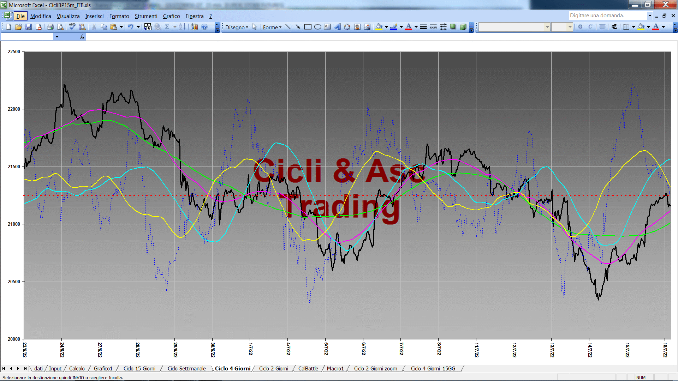This screenshot has height=381, width=678.
Task: Toggle center alignment button
Action: pyautogui.click(x=602, y=27)
